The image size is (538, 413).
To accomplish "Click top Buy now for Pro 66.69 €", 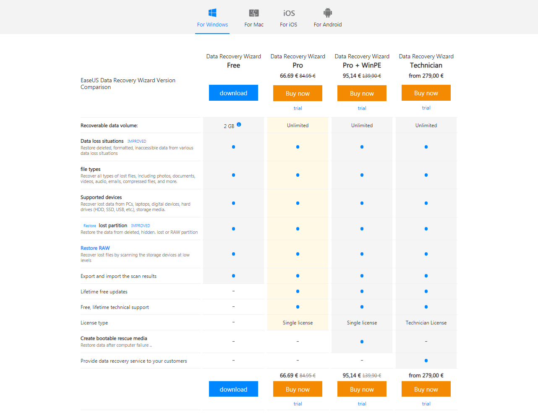I will pos(298,93).
